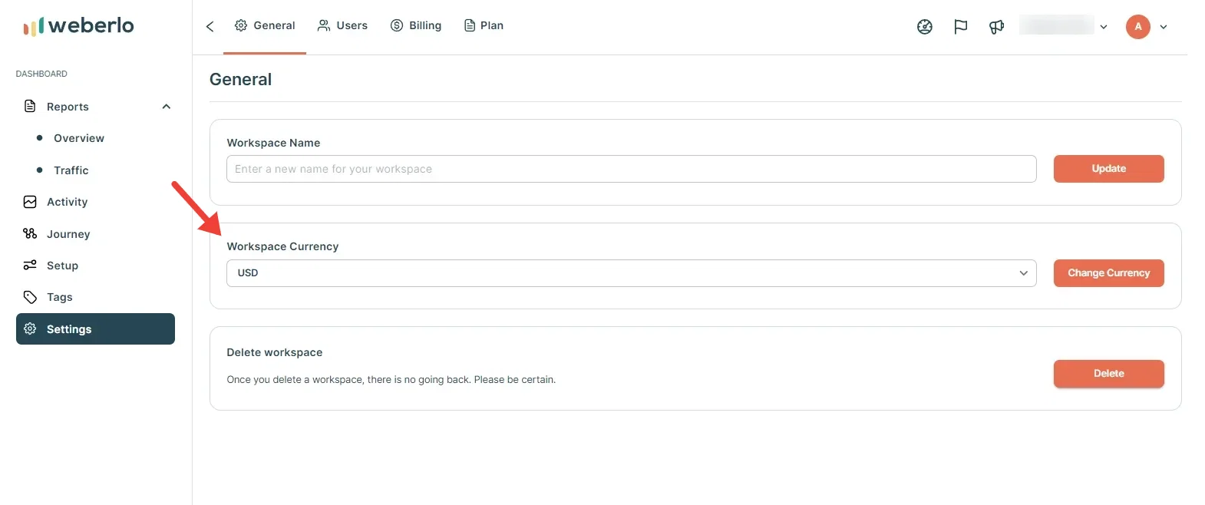Open the speedometer dashboard icon
Viewport: 1205px width, 505px height.
pos(925,27)
